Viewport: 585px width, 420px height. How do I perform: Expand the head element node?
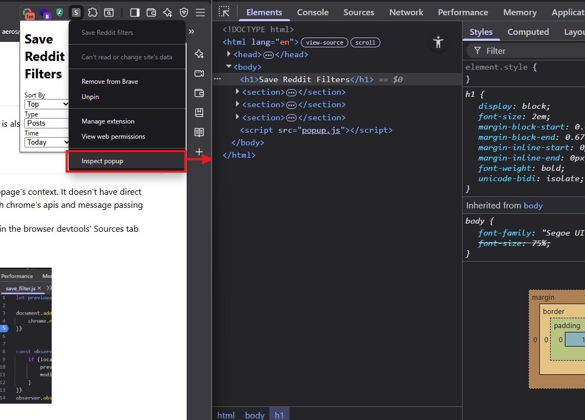click(x=229, y=54)
